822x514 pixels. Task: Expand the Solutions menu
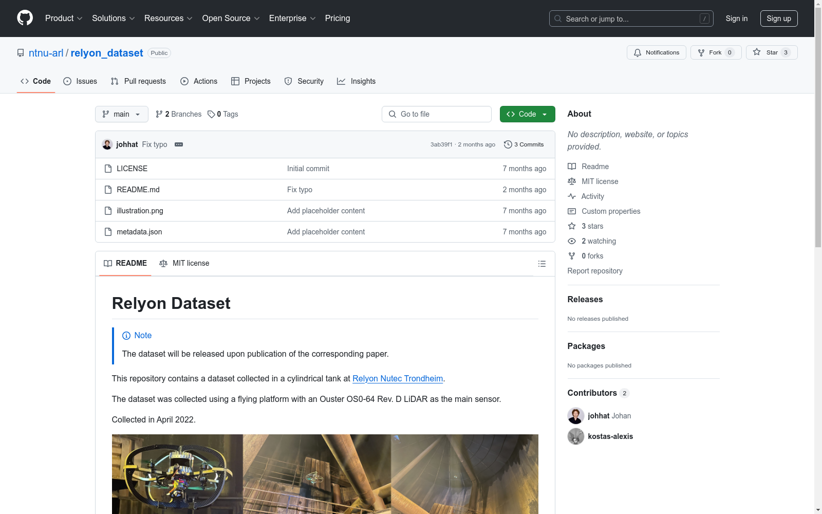tap(113, 19)
